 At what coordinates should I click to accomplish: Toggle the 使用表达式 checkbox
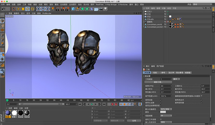[x=202, y=100]
